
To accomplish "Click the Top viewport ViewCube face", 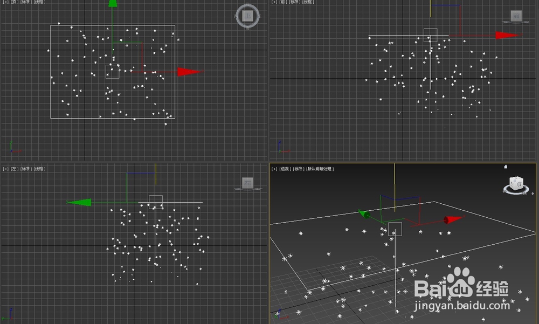I will pyautogui.click(x=247, y=16).
